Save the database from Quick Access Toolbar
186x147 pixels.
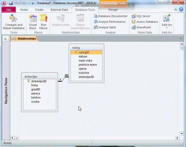tap(11, 3)
